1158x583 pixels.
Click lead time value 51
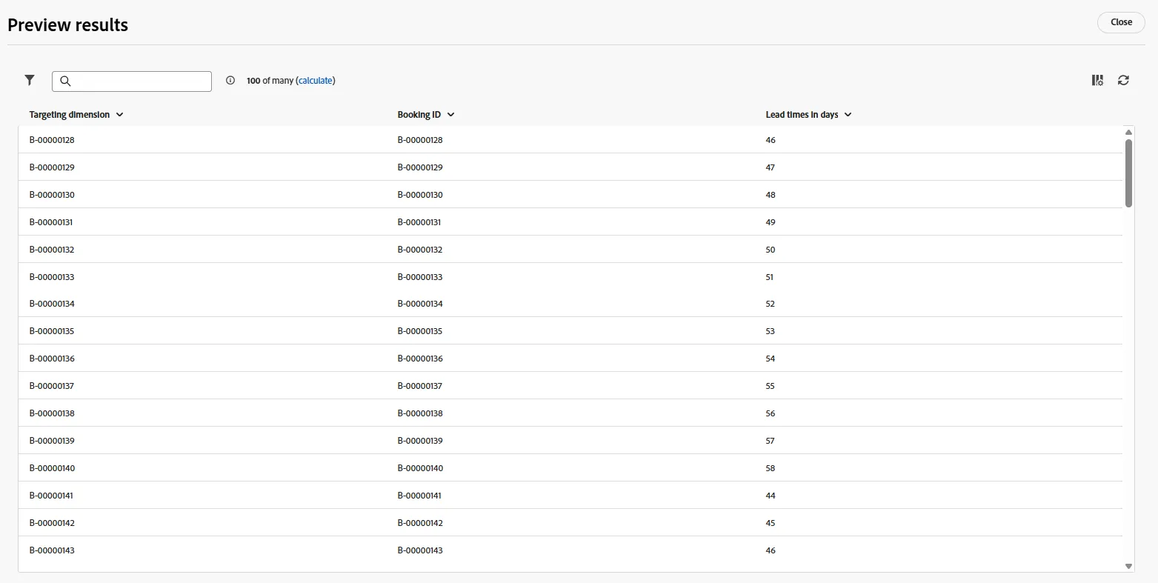coord(770,277)
